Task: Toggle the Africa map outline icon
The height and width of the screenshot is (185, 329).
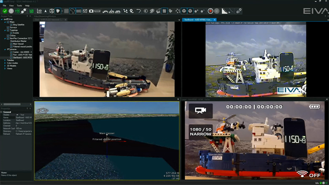Action: tap(73, 11)
